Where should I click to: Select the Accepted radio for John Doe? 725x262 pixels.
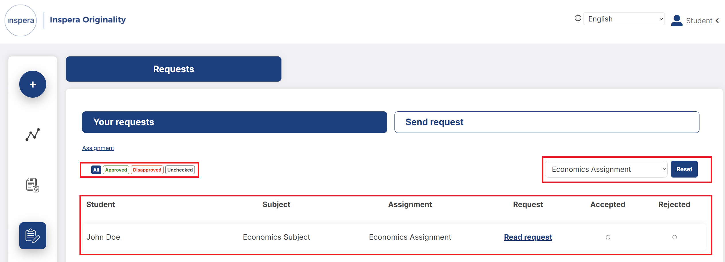[608, 237]
